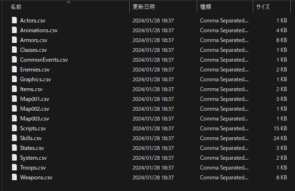This screenshot has width=295, height=191.
Task: Select the Map001.csv file name
Action: pyautogui.click(x=35, y=99)
